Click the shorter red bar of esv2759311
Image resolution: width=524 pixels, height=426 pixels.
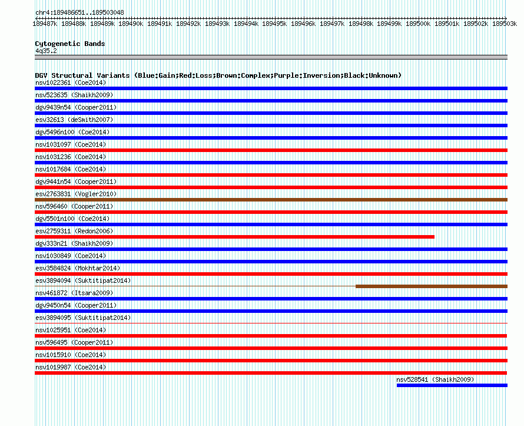tap(234, 237)
